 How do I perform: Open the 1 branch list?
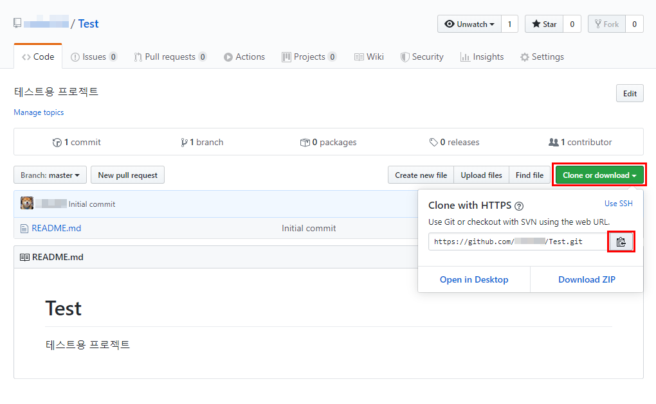click(x=202, y=143)
